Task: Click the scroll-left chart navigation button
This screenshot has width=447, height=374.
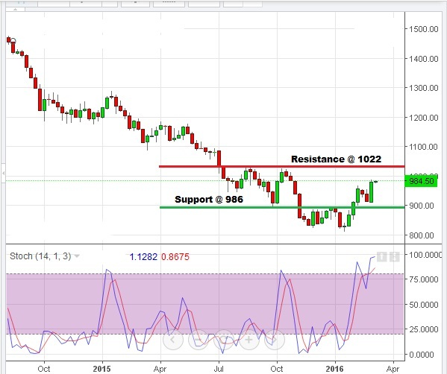Action: 173,340
